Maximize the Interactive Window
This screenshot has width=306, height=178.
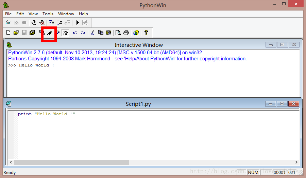click(x=282, y=45)
